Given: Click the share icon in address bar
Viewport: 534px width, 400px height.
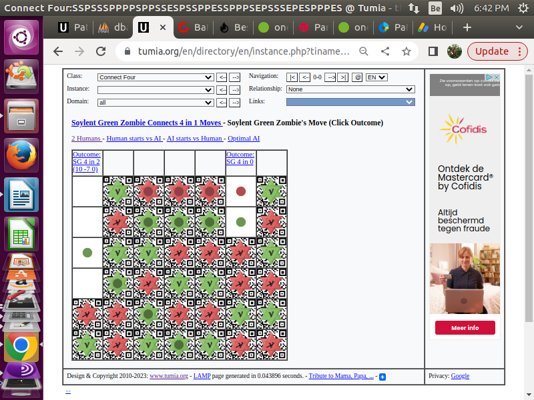Looking at the screenshot, I should pos(385,51).
